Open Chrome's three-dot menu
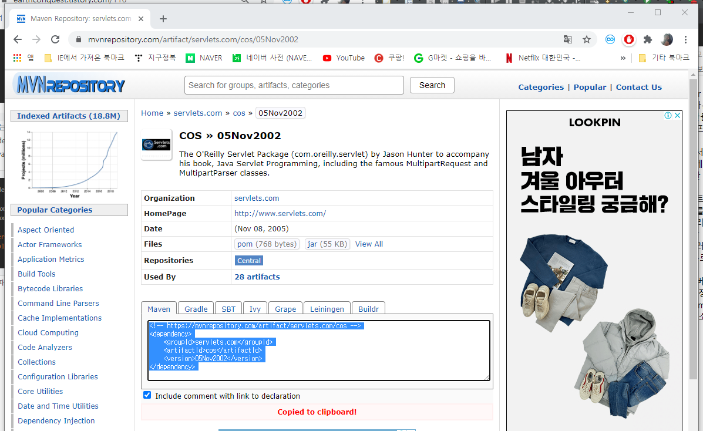Viewport: 703px width, 431px height. 685,39
